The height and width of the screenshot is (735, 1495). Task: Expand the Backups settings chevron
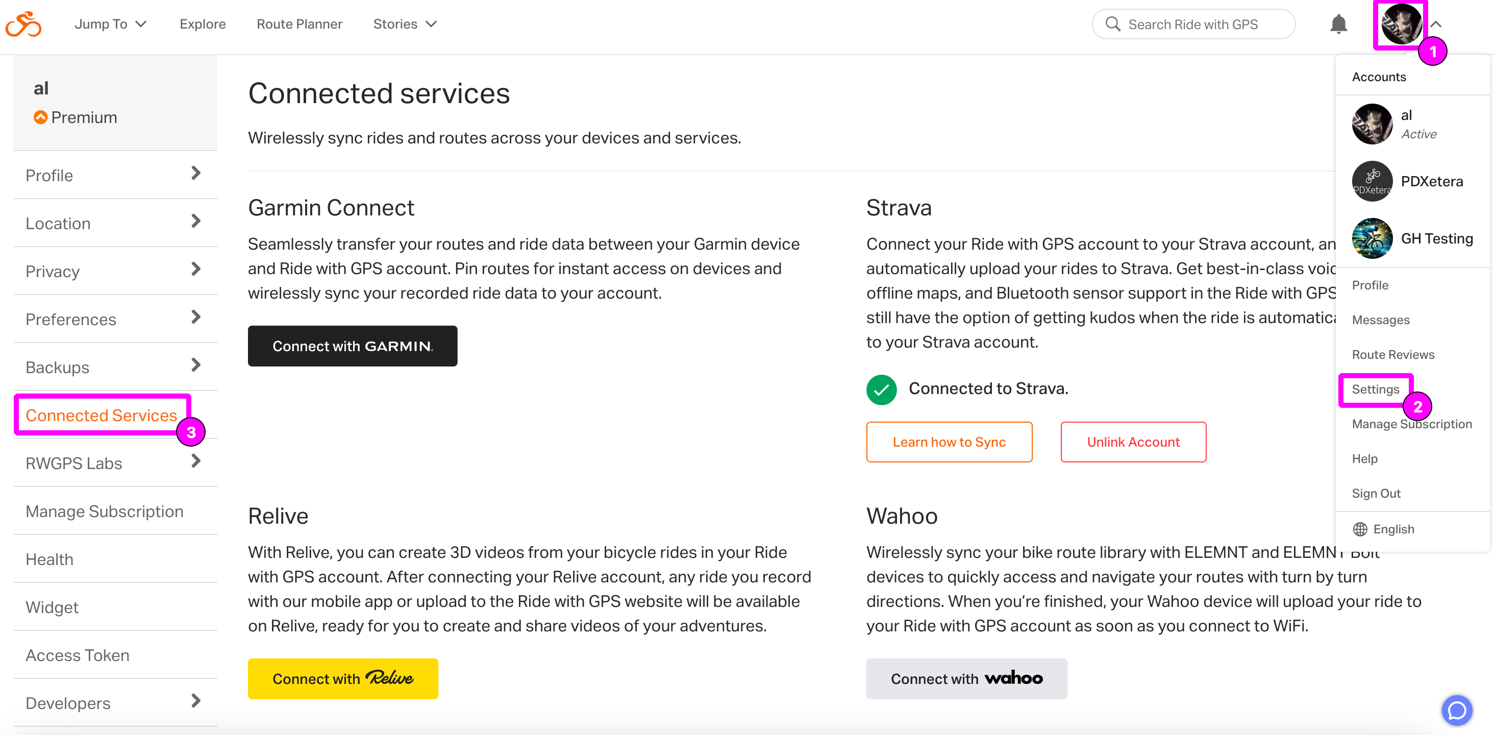click(195, 365)
